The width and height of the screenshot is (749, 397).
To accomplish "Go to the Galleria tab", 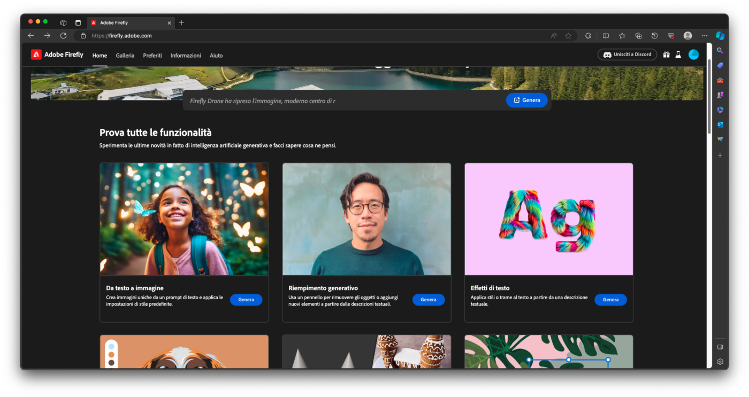I will pos(125,56).
